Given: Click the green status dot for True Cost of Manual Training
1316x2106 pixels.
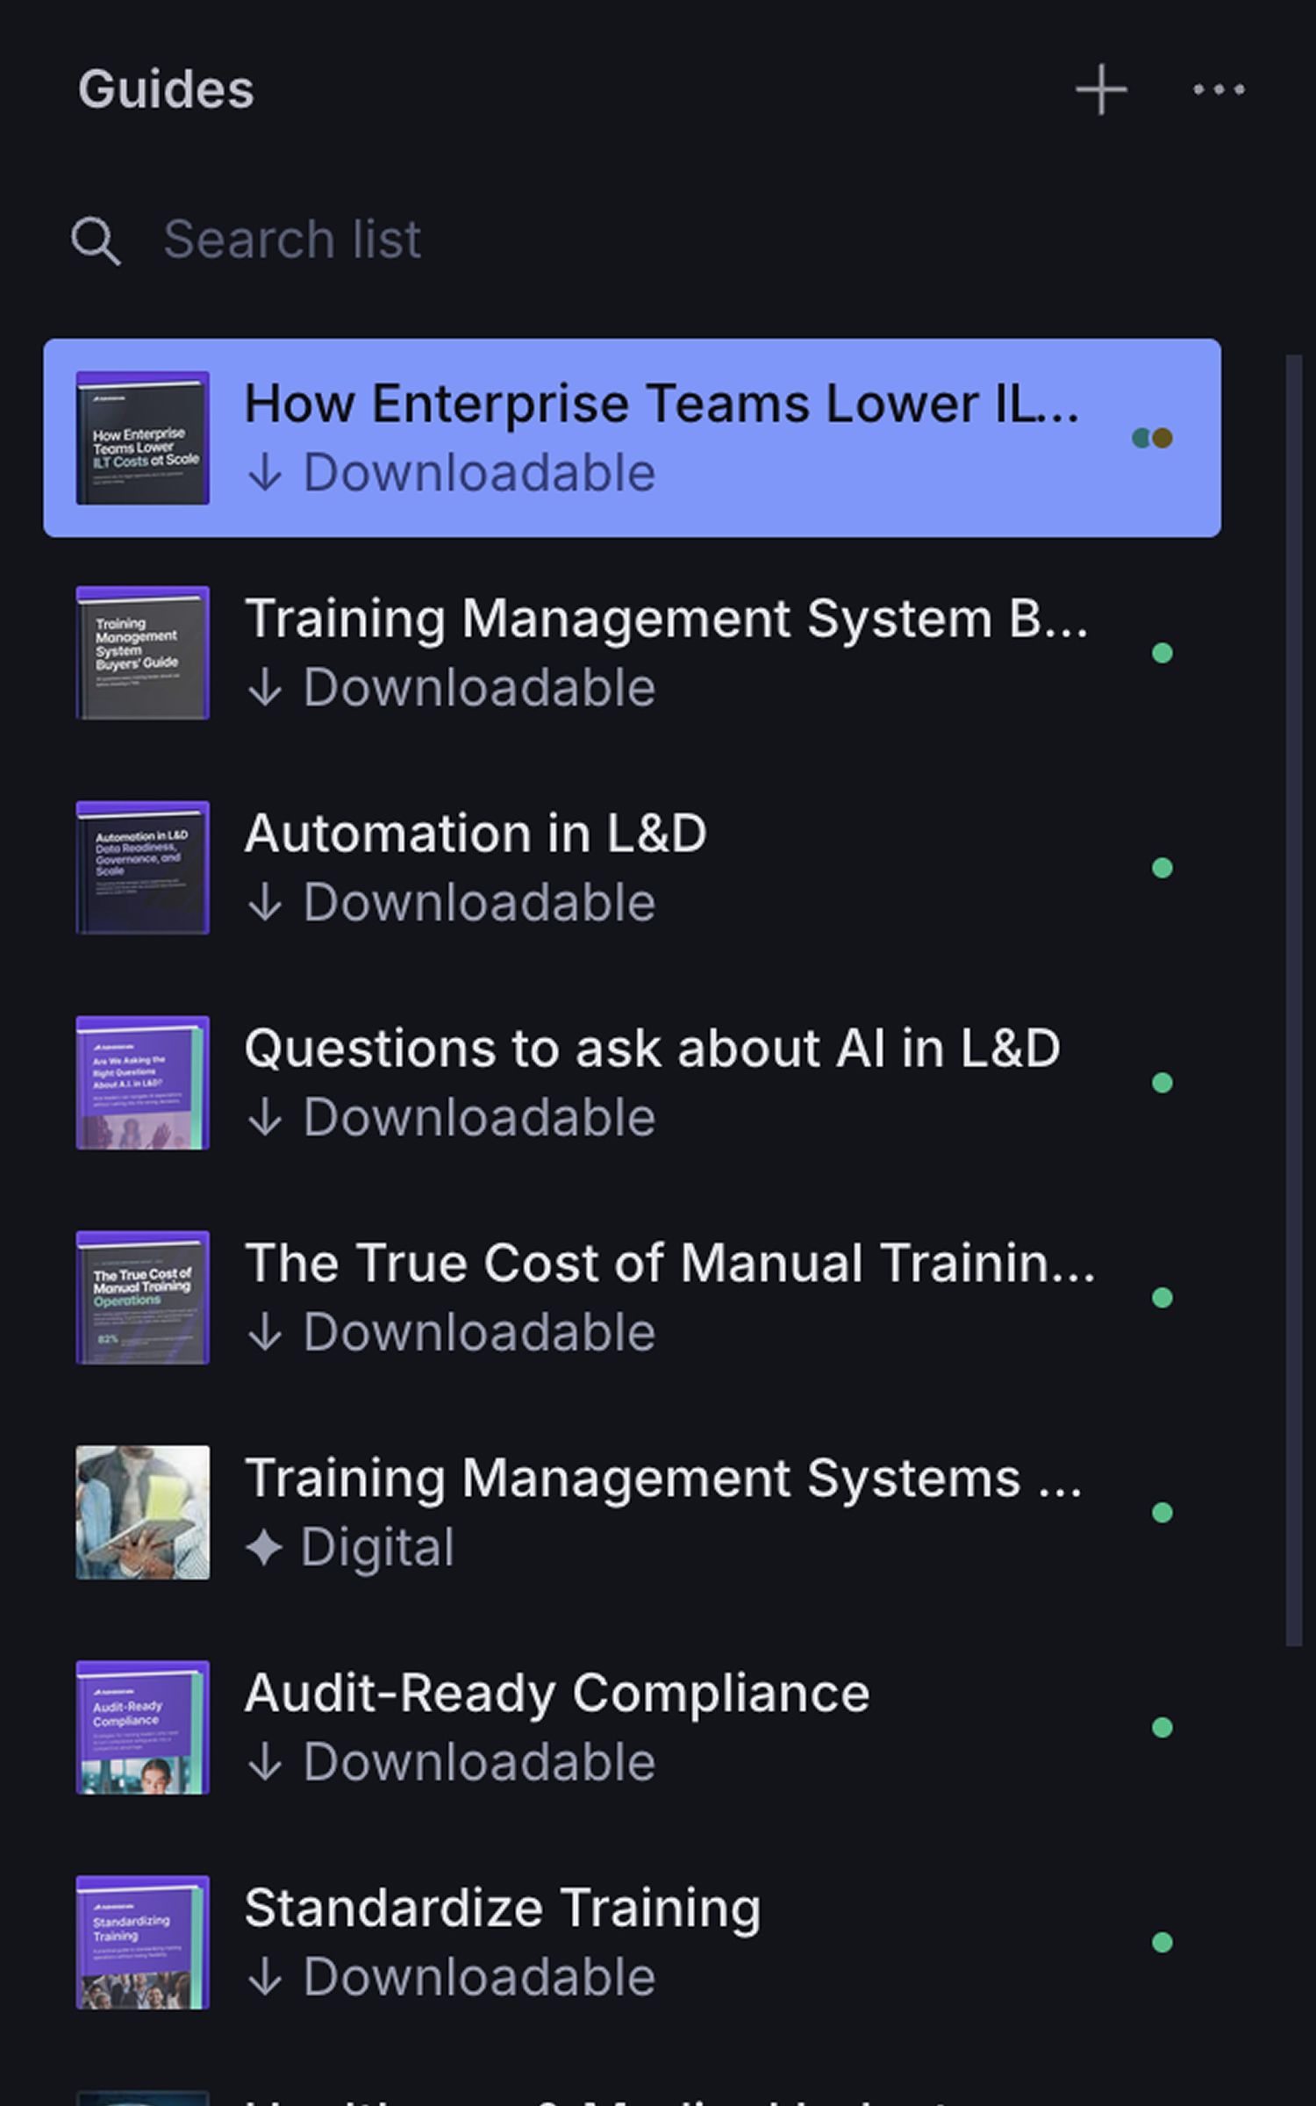Looking at the screenshot, I should (x=1162, y=1298).
